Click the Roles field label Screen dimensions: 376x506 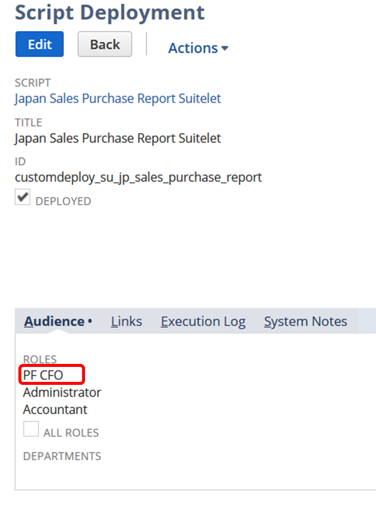(x=40, y=359)
